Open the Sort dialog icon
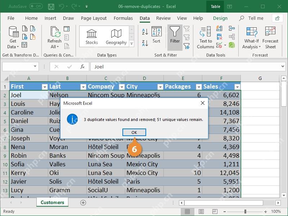Image resolution: width=288 pixels, height=216 pixels. tap(156, 35)
